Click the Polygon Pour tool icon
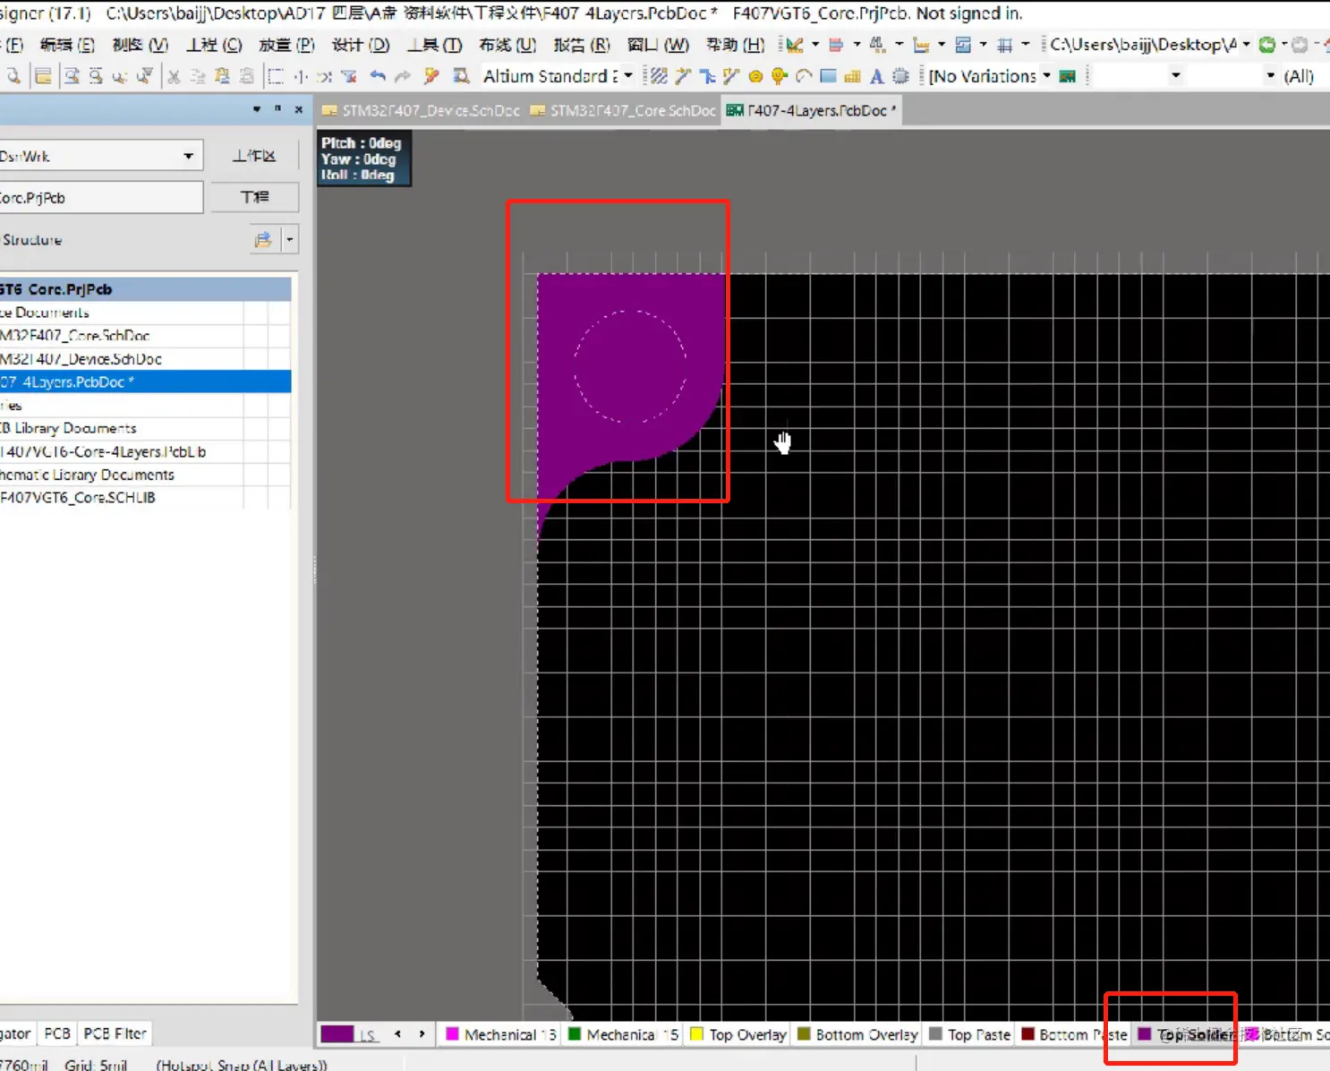The image size is (1330, 1071). (x=852, y=76)
